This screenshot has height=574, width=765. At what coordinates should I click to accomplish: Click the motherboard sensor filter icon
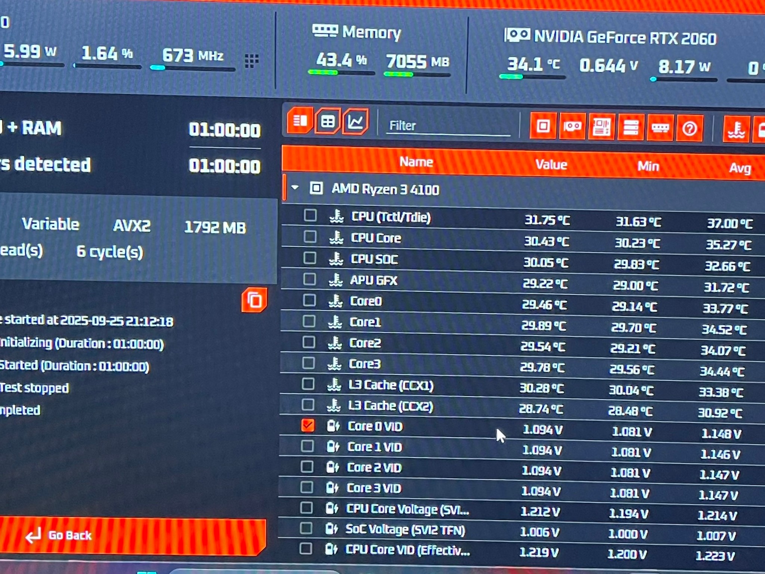pos(601,127)
